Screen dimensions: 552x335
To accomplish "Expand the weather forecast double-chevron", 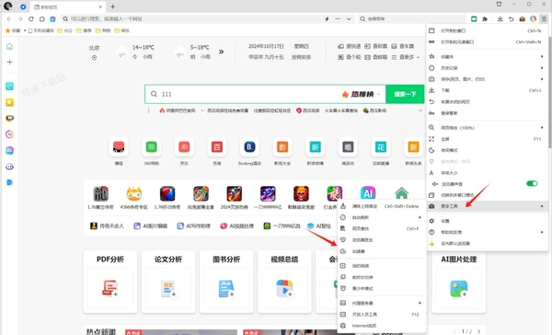I will [x=221, y=52].
